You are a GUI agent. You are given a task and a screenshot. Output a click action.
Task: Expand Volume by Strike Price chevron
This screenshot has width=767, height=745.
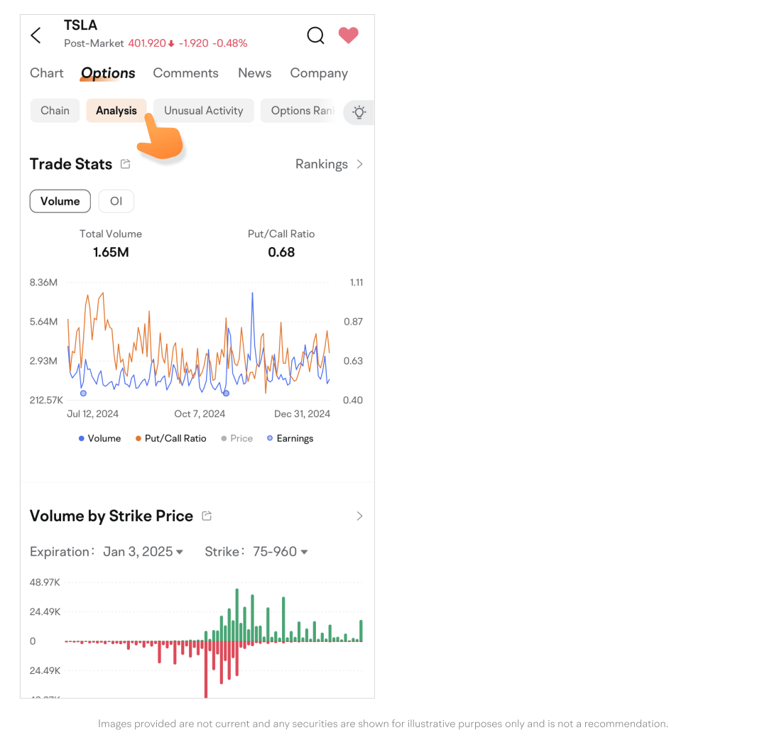pos(359,516)
